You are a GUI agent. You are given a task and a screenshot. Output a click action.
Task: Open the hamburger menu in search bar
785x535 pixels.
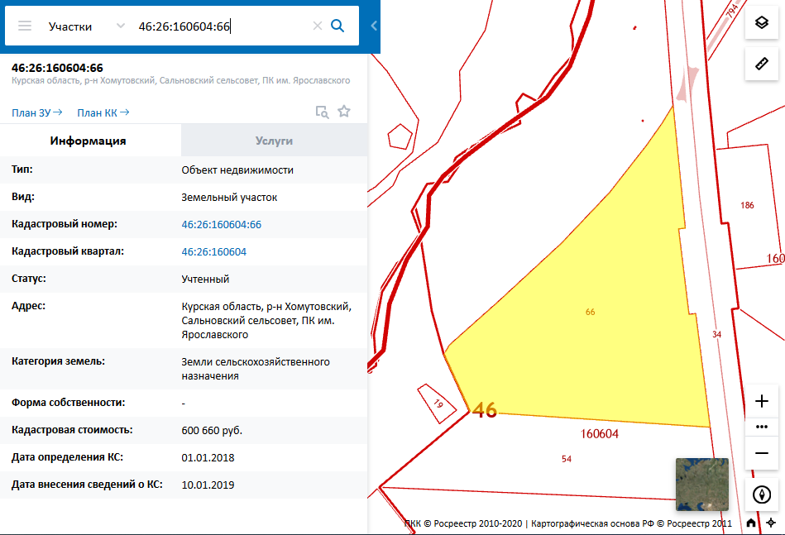[x=25, y=26]
